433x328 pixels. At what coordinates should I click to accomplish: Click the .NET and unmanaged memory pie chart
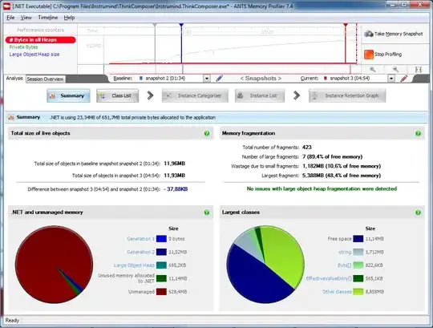tap(54, 265)
